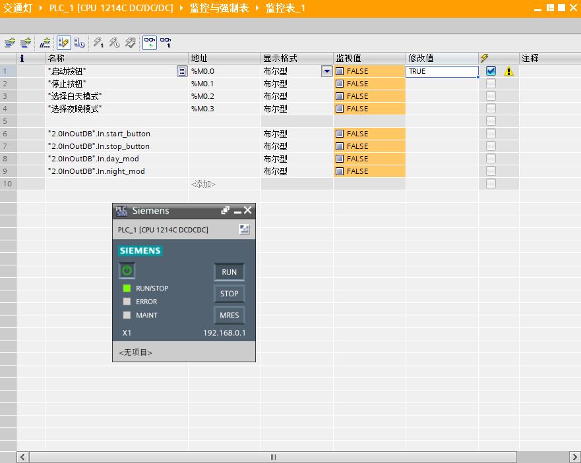Switch PLCSIM to project view icon
Image resolution: width=581 pixels, height=463 pixels.
point(244,229)
